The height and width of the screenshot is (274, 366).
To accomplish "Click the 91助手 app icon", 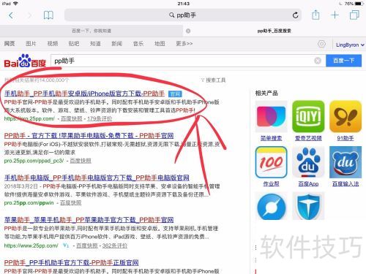I will [x=346, y=116].
